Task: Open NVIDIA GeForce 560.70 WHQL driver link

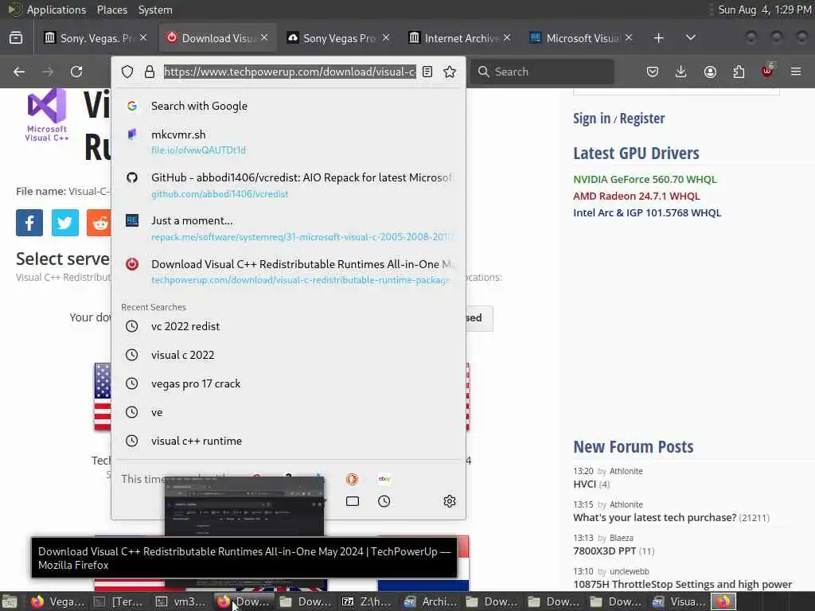Action: 645,179
